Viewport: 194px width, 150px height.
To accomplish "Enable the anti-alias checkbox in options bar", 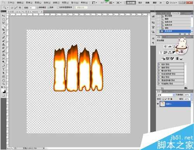I will tap(38, 8).
